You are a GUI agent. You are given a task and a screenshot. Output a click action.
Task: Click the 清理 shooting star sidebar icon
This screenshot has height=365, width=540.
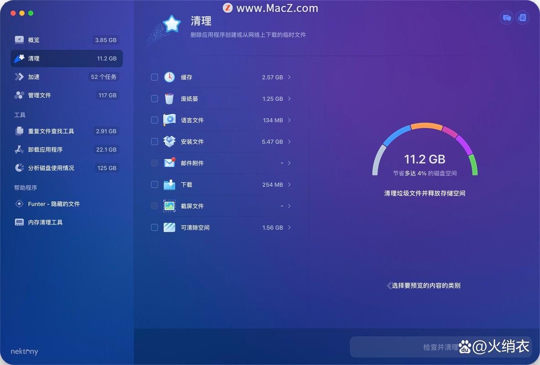point(19,58)
